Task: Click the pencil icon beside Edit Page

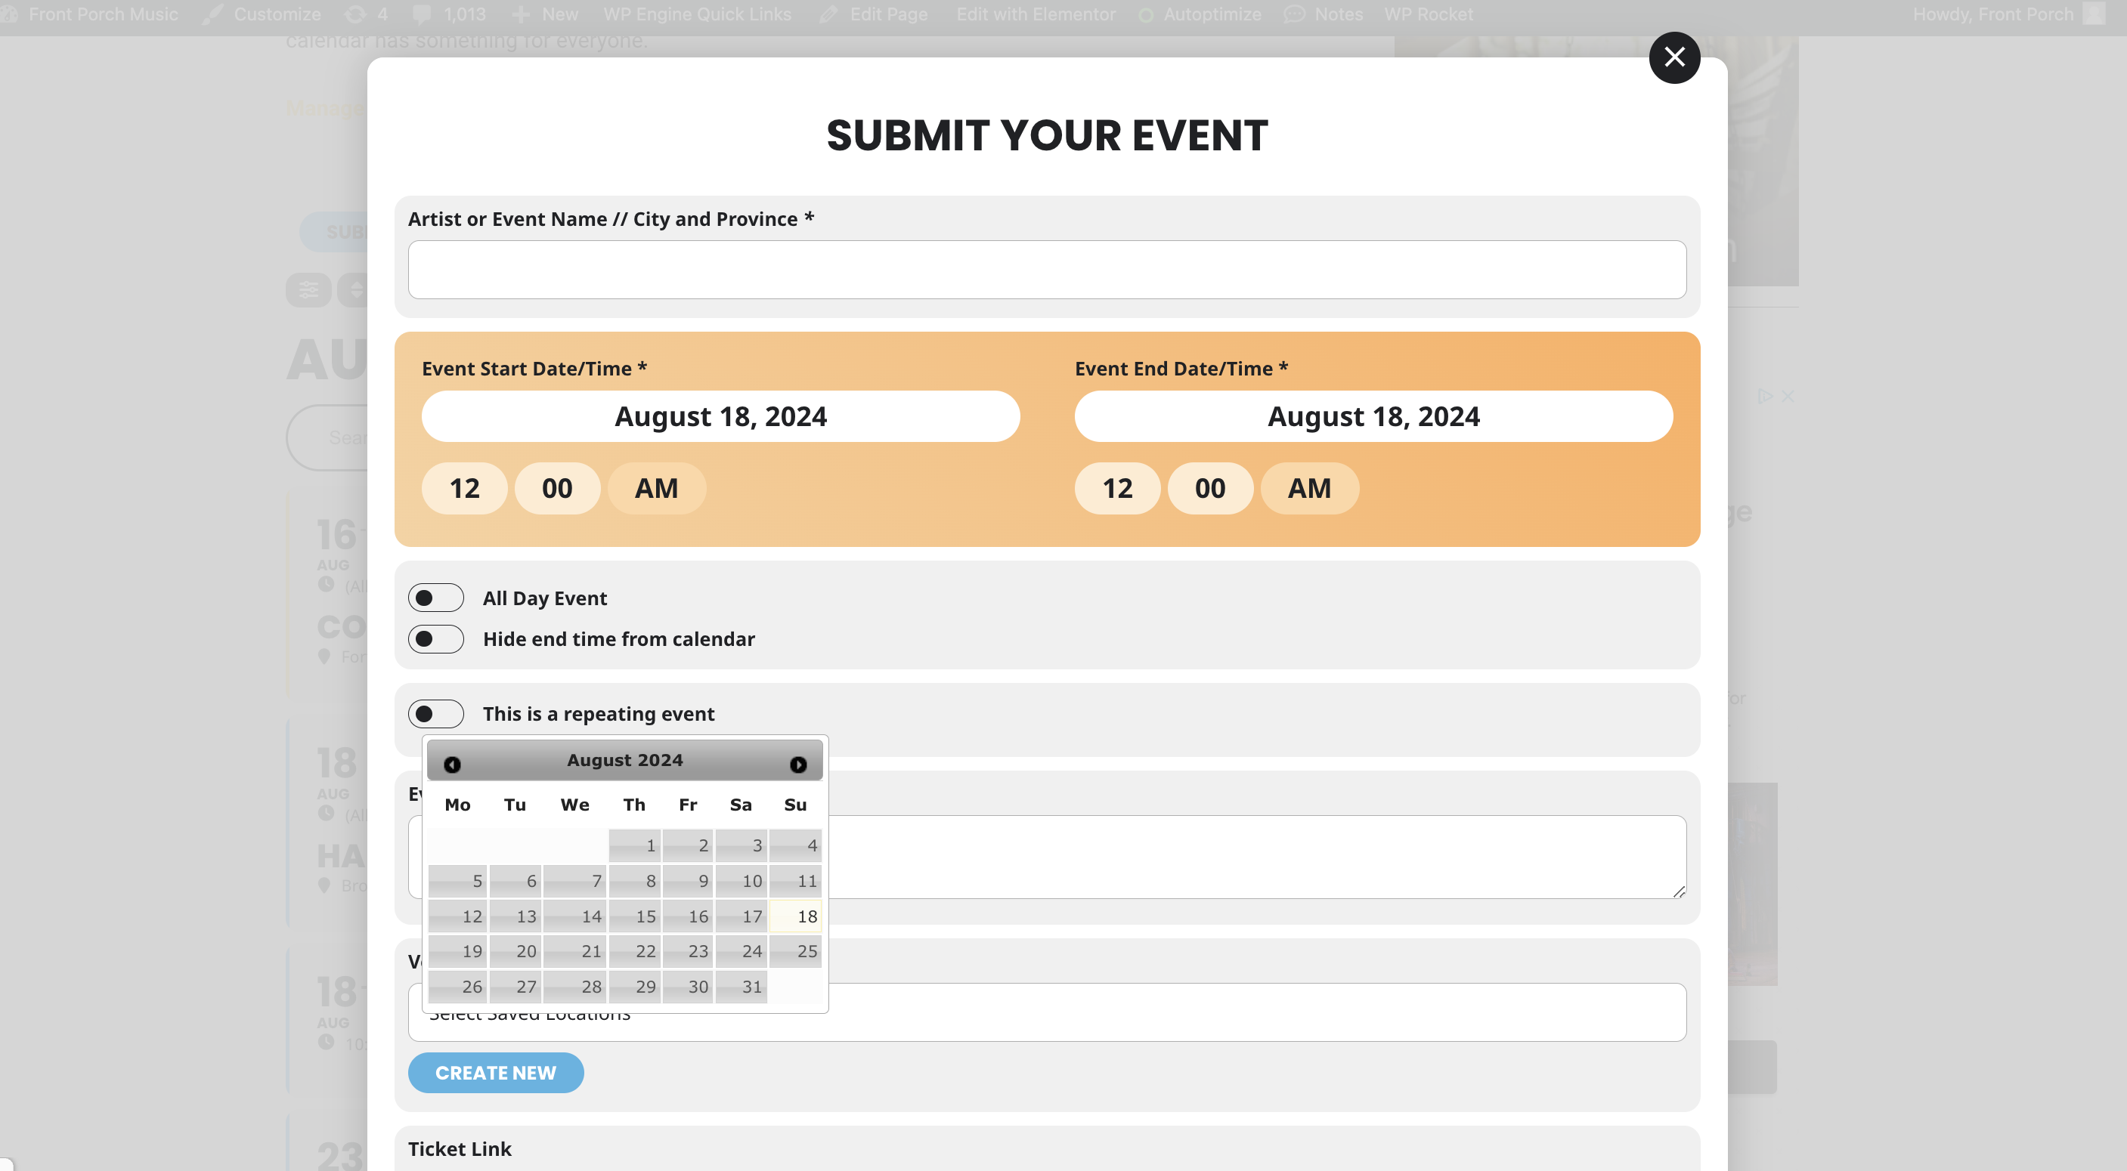Action: [x=828, y=14]
